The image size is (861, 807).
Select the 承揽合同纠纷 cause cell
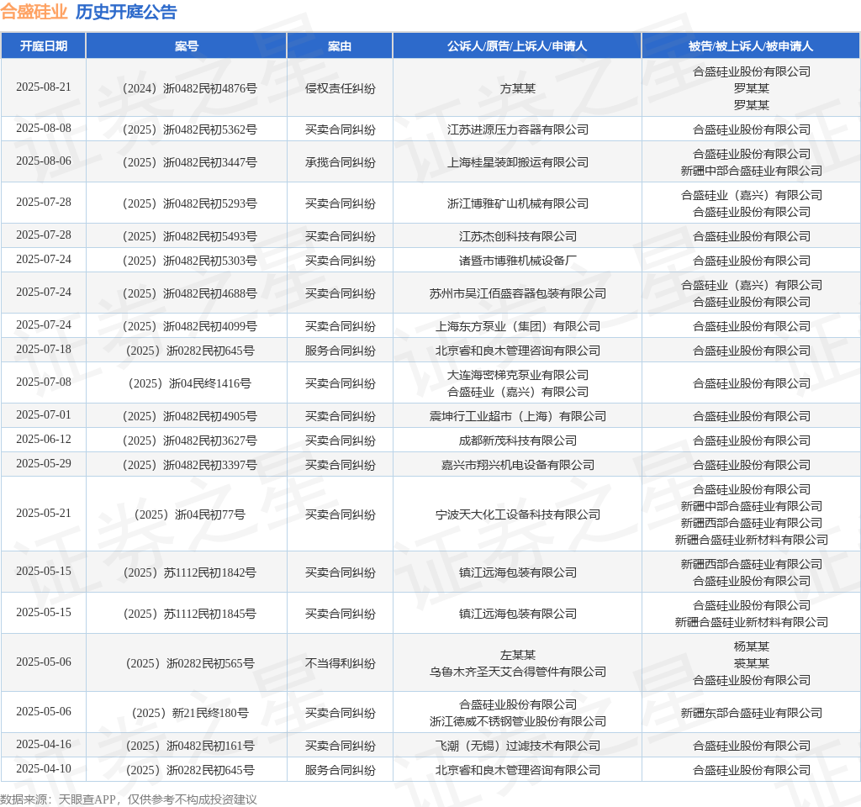tap(340, 162)
